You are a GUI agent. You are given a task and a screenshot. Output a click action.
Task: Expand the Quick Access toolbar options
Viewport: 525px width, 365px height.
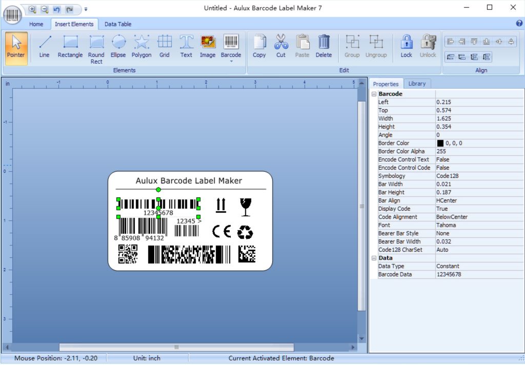[x=86, y=8]
